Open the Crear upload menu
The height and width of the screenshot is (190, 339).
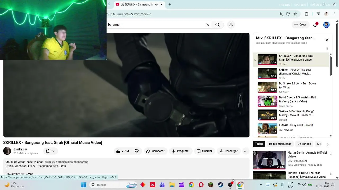coord(300,25)
